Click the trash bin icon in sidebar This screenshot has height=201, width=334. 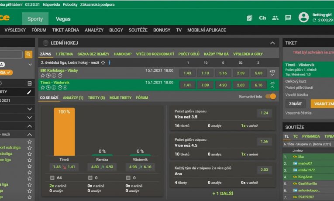coord(29,83)
